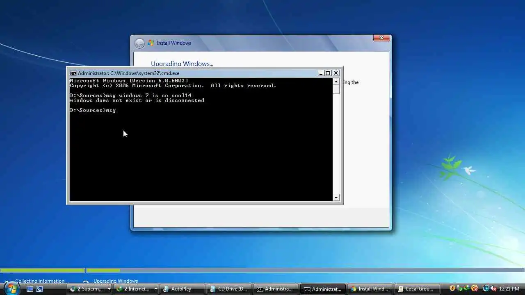
Task: Open the cmd.exe window system menu icon
Action: (73, 73)
